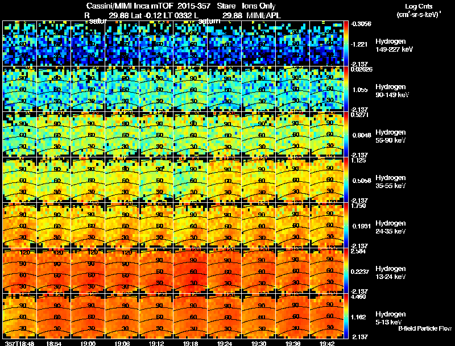Click the color bar beside Hydrogen 149-227 keV
Image resolution: width=455 pixels, height=346 pixels.
[346, 44]
